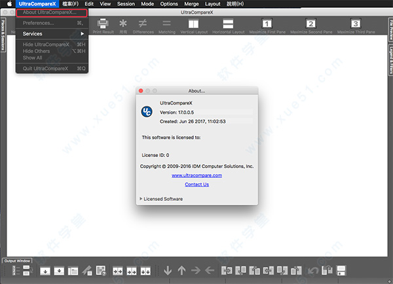
Task: Open the Merge menu
Action: coord(191,4)
